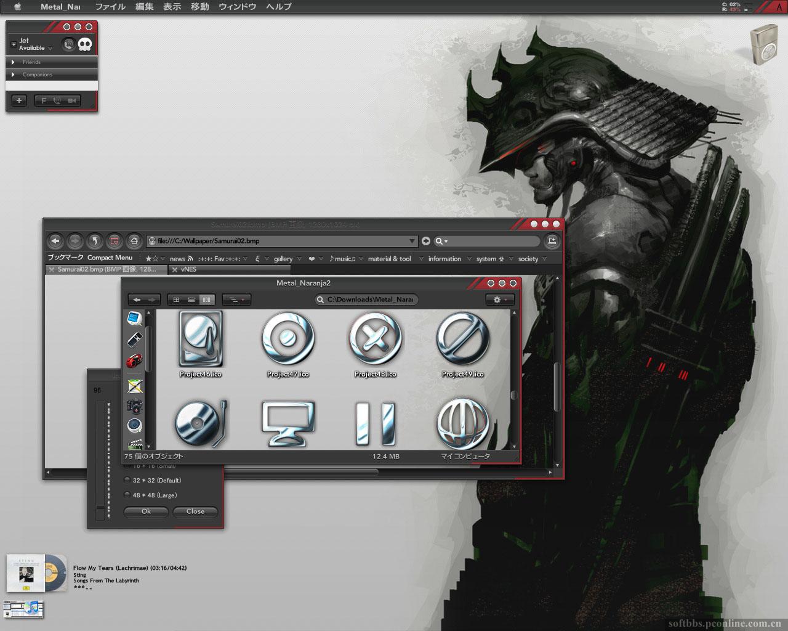788x631 pixels.
Task: Switch explorer to the column view mode
Action: pos(206,299)
